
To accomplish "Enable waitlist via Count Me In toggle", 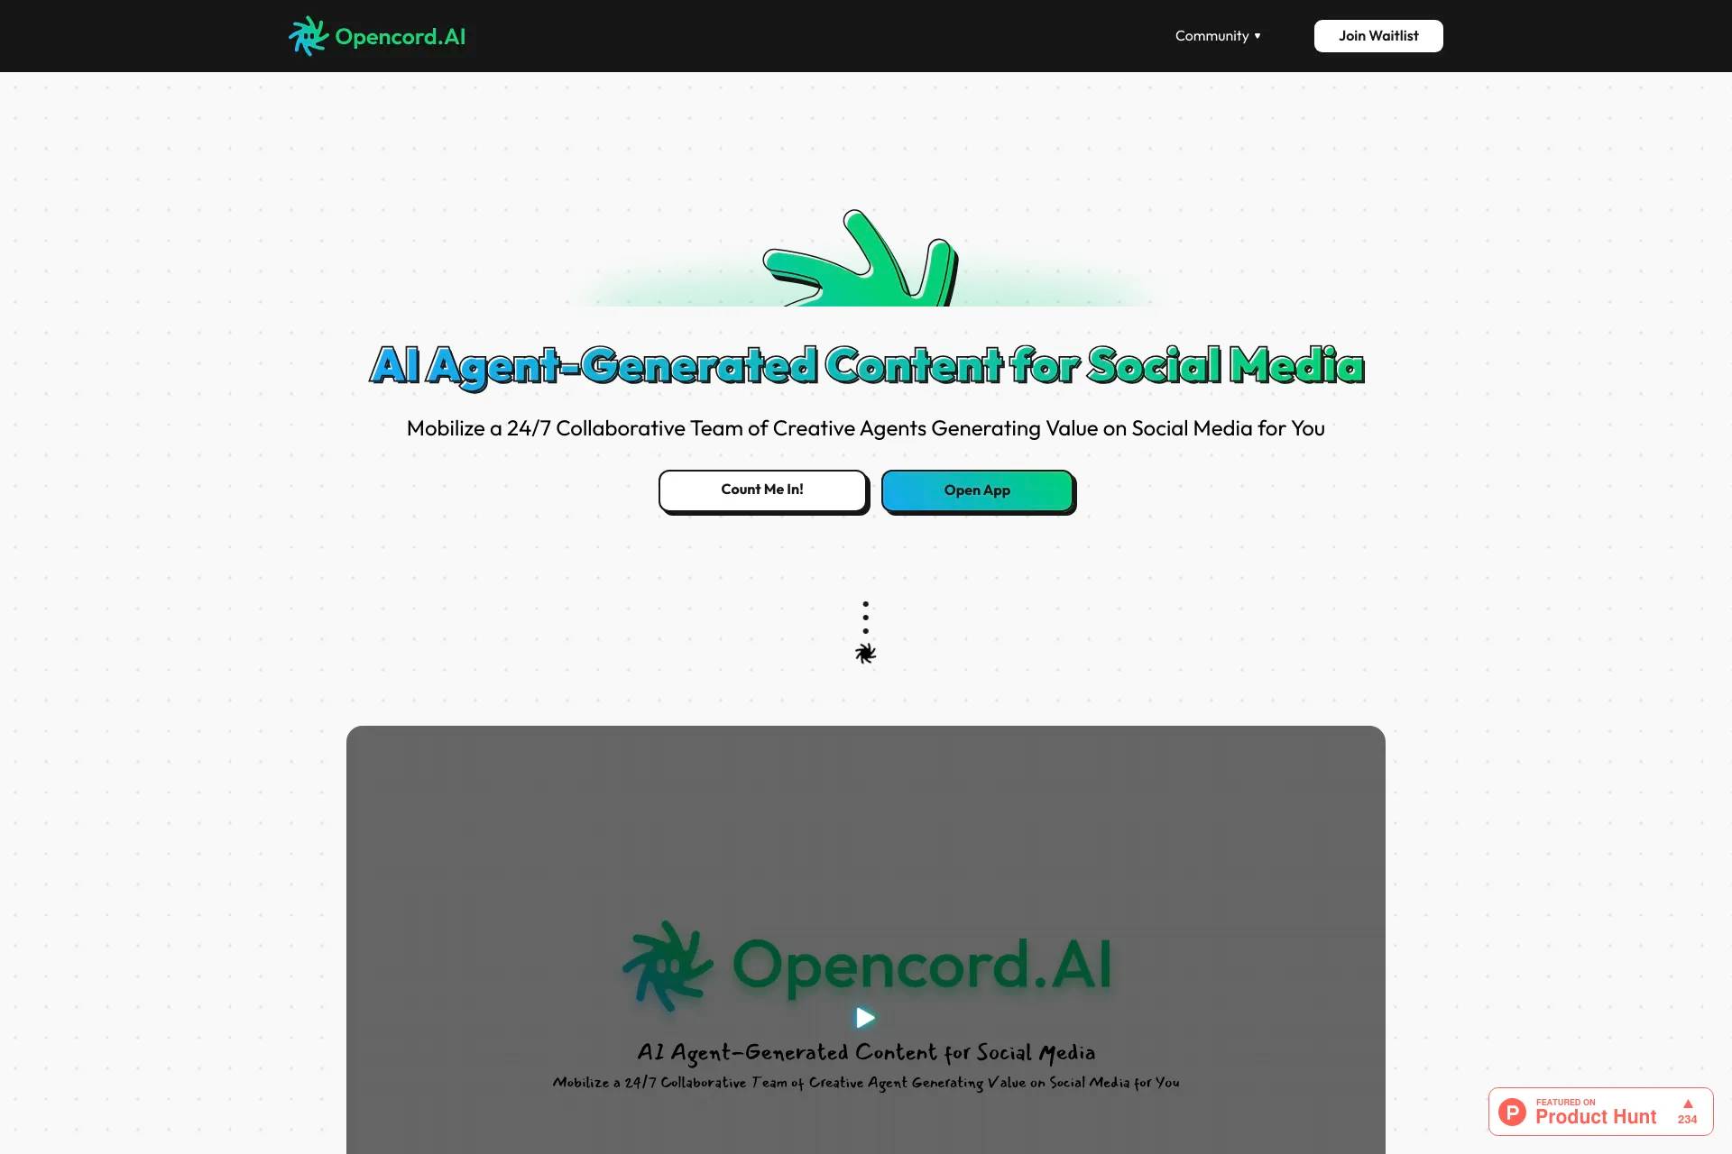I will point(761,488).
